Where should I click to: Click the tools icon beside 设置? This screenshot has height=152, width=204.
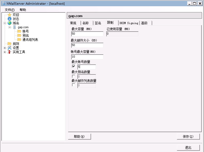click(x=10, y=48)
